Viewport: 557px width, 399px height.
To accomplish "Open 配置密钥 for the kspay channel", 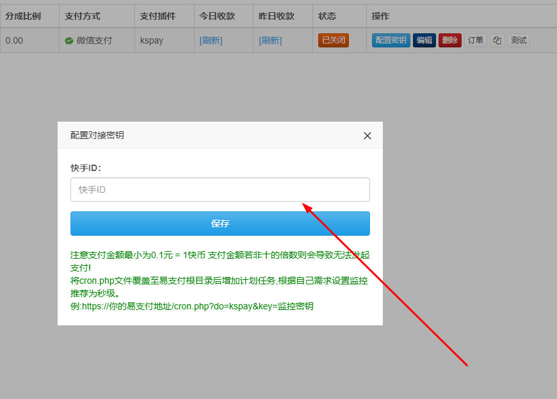I will [391, 40].
